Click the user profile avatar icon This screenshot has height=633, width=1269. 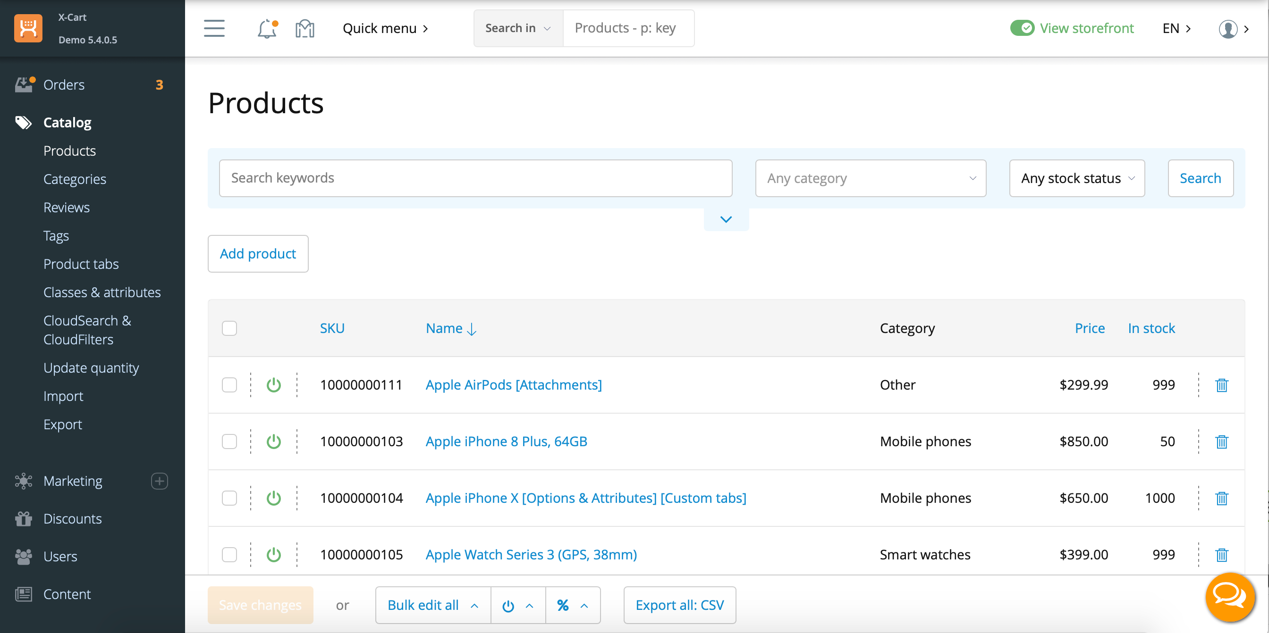pos(1228,29)
